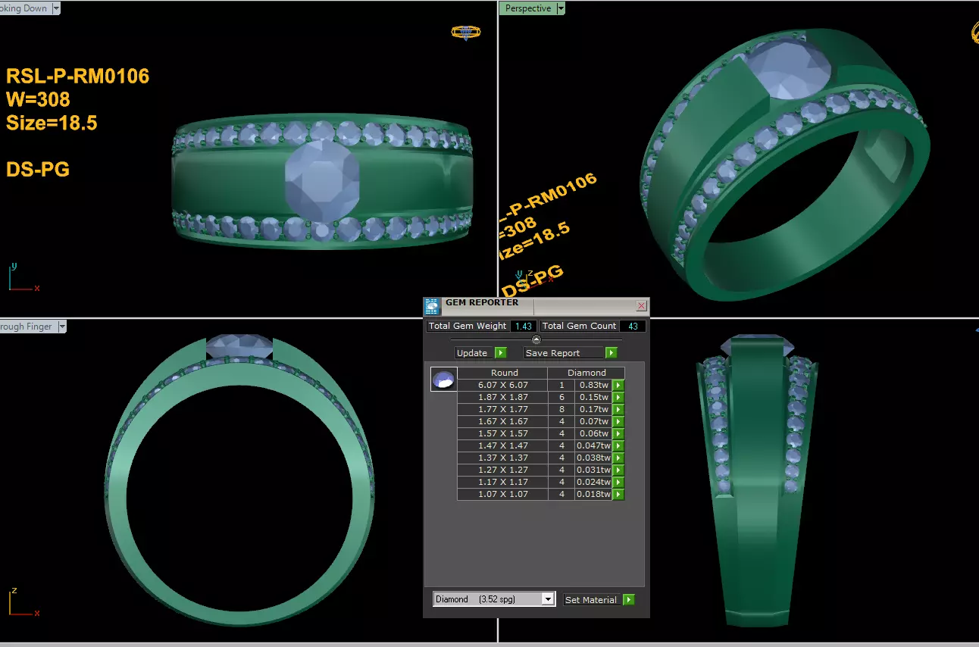Click green arrow on 1.27 X 1.27 row

pyautogui.click(x=618, y=470)
